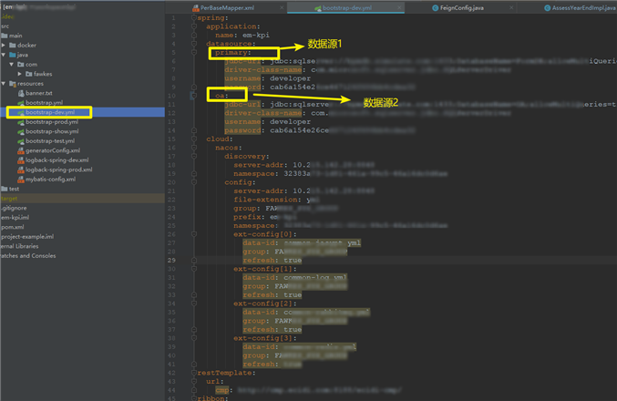Expand the docker folder arrow
This screenshot has height=401, width=617.
point(4,46)
